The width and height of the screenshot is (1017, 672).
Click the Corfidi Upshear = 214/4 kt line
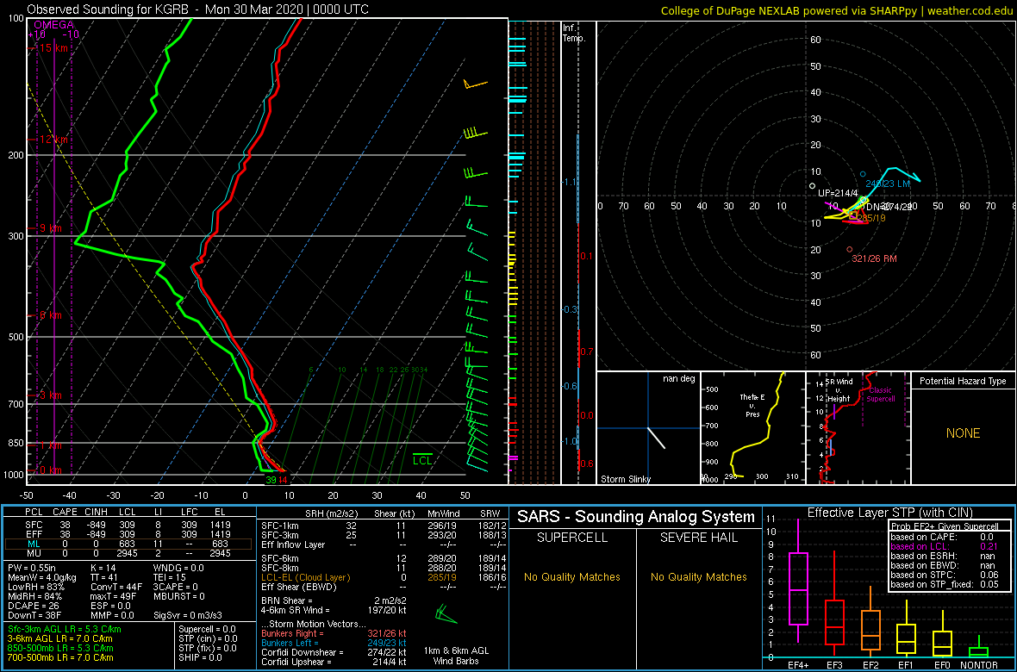point(333,662)
